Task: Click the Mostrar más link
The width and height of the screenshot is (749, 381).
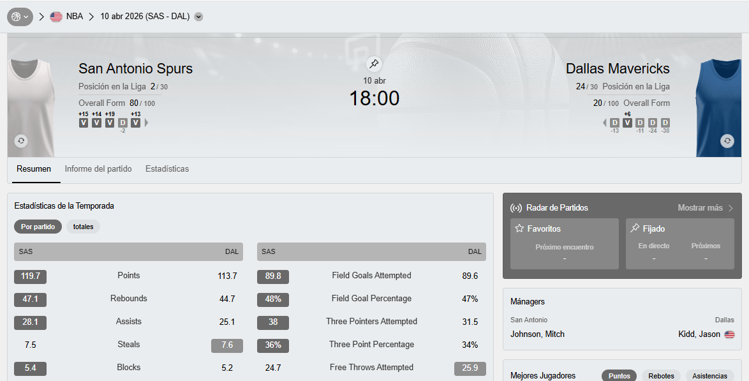Action: (x=700, y=207)
